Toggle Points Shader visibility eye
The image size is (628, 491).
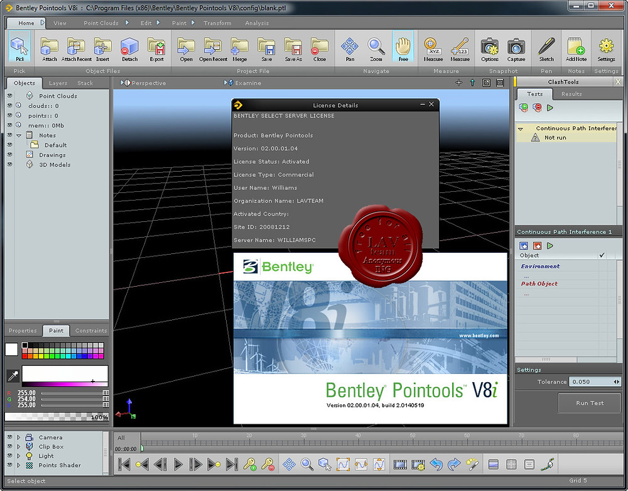(x=9, y=465)
